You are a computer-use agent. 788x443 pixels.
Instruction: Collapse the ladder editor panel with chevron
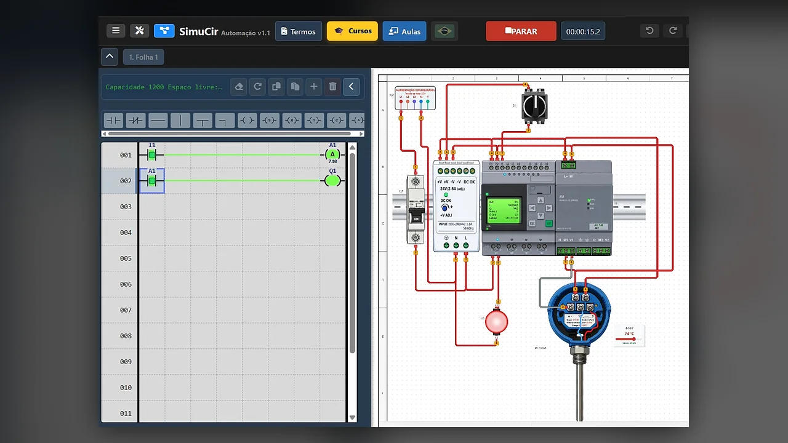[351, 87]
